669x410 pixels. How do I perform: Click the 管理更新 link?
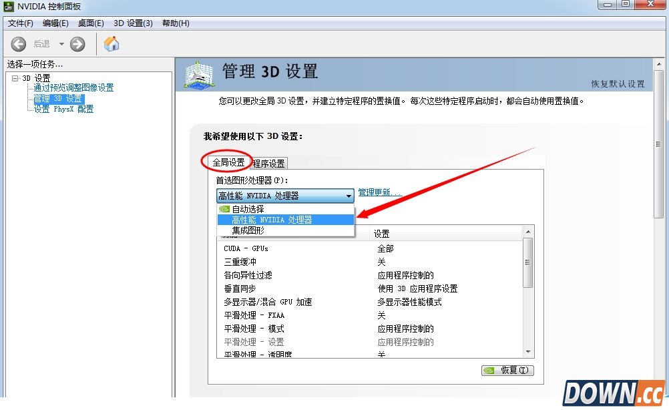tap(379, 192)
